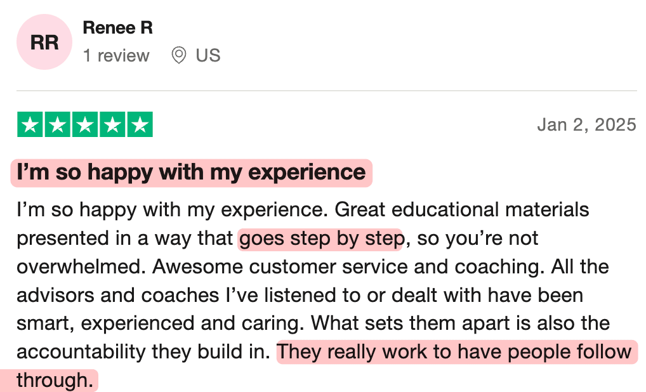The image size is (646, 392).
Task: Click the fourth green rating star
Action: (x=112, y=125)
